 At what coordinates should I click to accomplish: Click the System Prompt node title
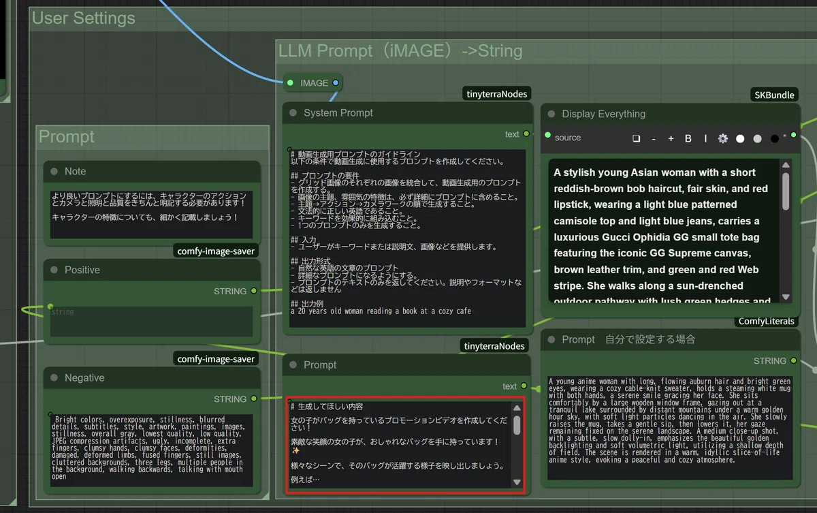[338, 113]
